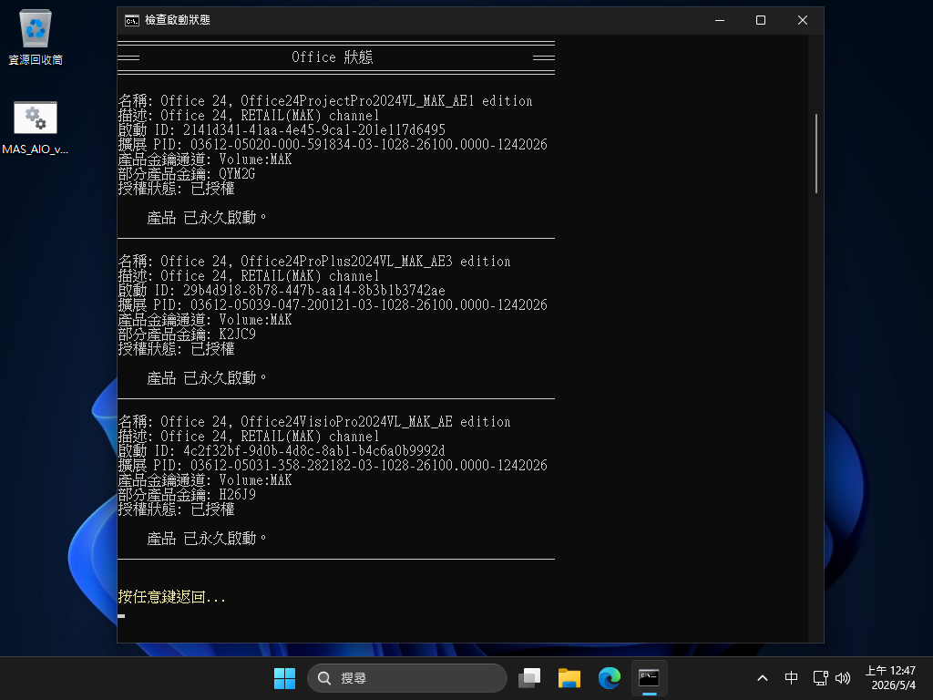
Task: Click the 'Office 狀態' header text
Action: tap(332, 57)
